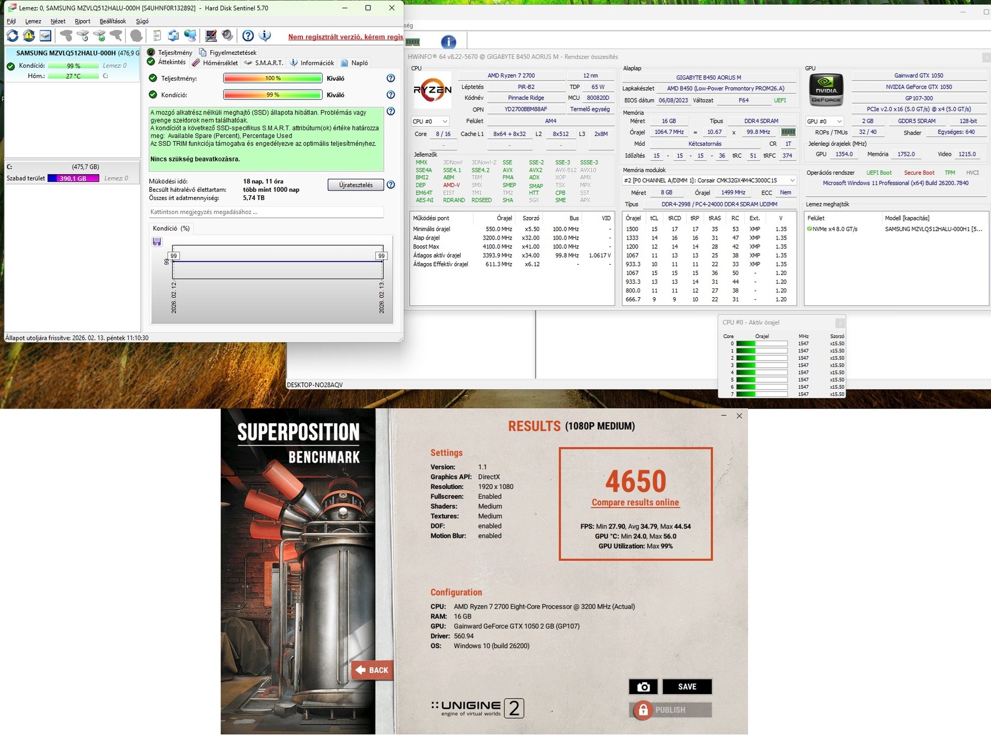
Task: Open the Beállítások menu
Action: pos(113,21)
